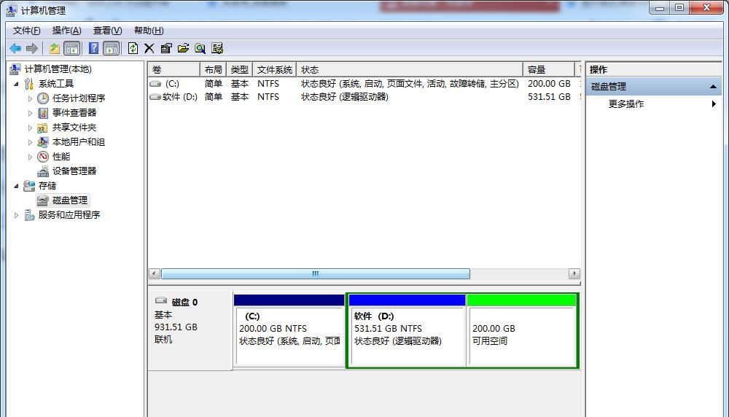The height and width of the screenshot is (417, 729).
Task: Select the 磁盘 0 disk label block
Action: coord(190,331)
